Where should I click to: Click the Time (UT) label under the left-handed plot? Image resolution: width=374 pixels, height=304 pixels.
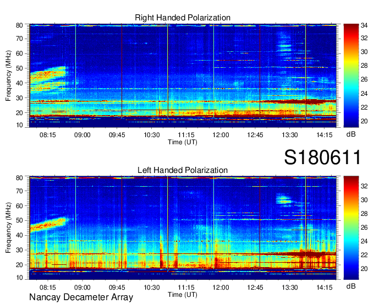(x=183, y=295)
